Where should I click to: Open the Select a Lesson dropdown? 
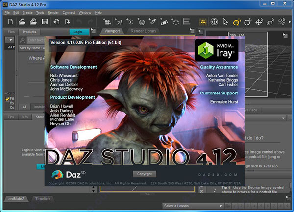pos(193,206)
